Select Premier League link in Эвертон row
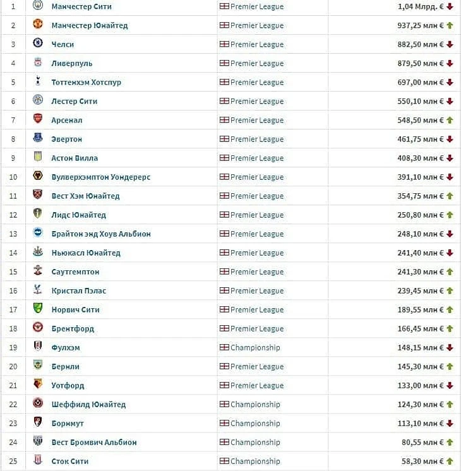 pyautogui.click(x=257, y=139)
